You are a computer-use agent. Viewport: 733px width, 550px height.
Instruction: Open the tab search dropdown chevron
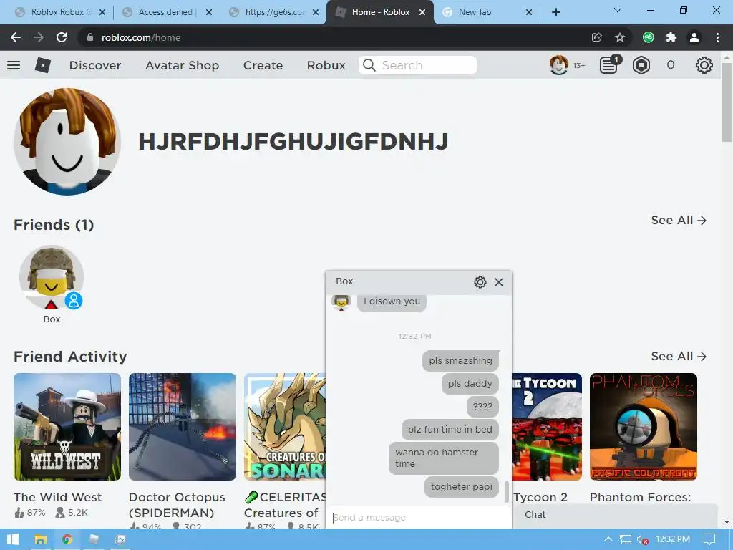point(618,10)
